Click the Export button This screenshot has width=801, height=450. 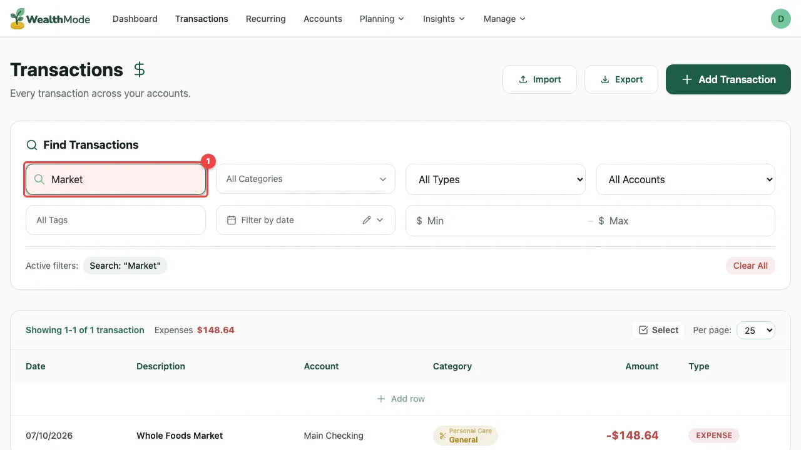pyautogui.click(x=621, y=79)
